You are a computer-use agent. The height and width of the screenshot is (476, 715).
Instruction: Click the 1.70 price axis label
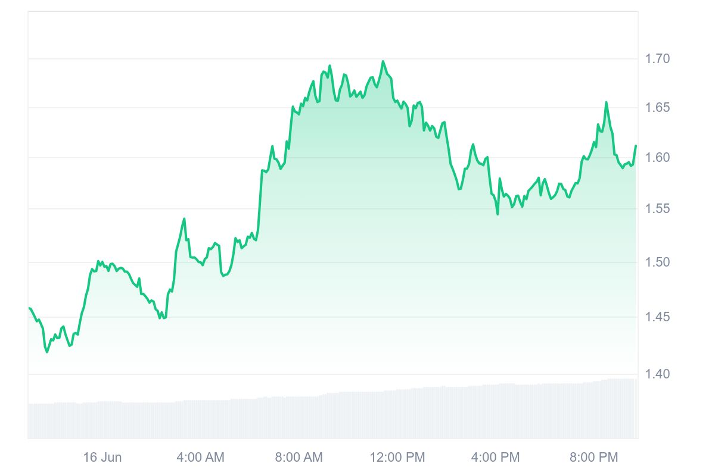point(658,58)
